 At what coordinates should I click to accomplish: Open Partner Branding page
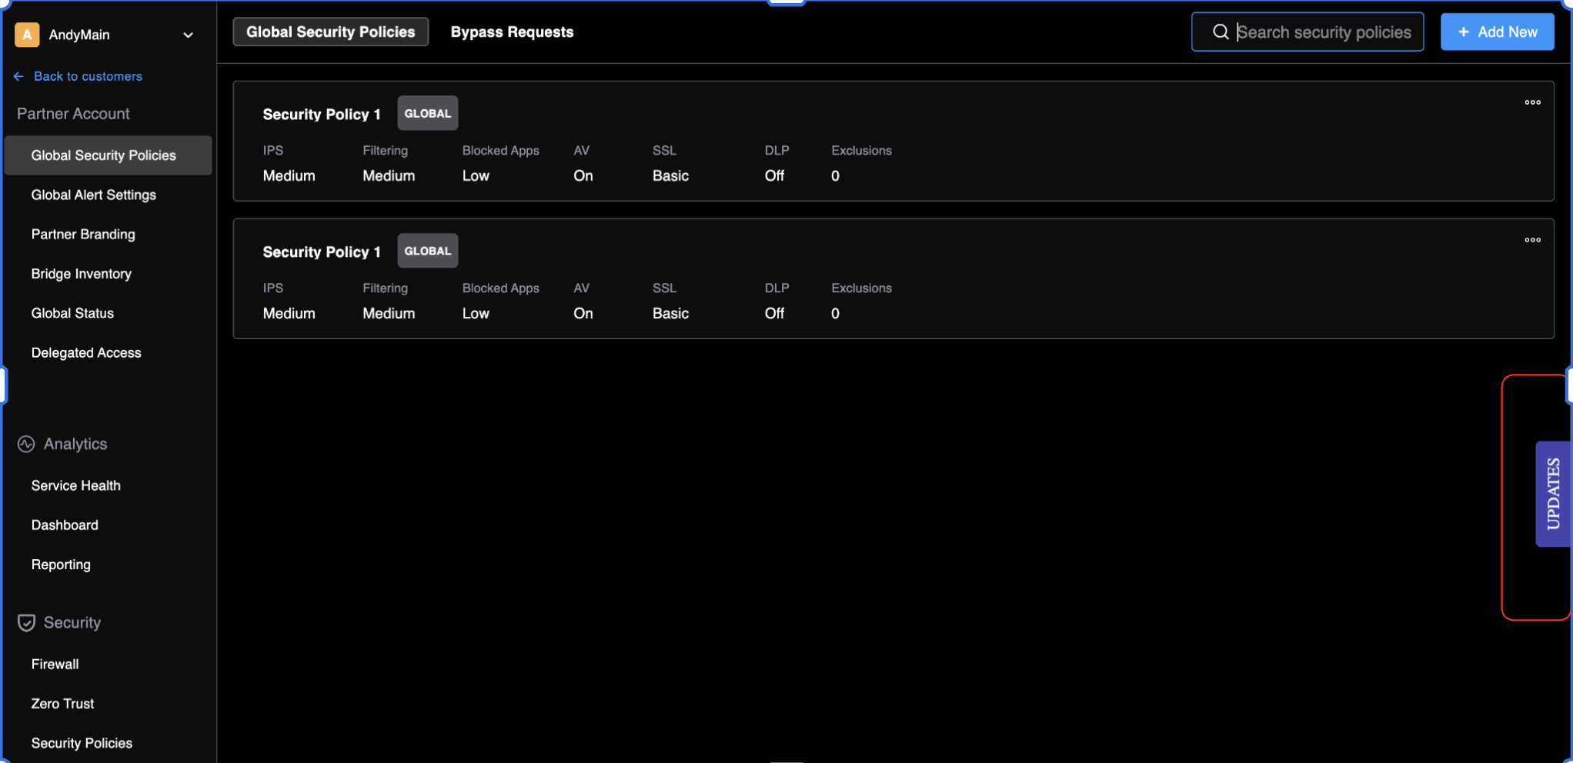point(83,234)
